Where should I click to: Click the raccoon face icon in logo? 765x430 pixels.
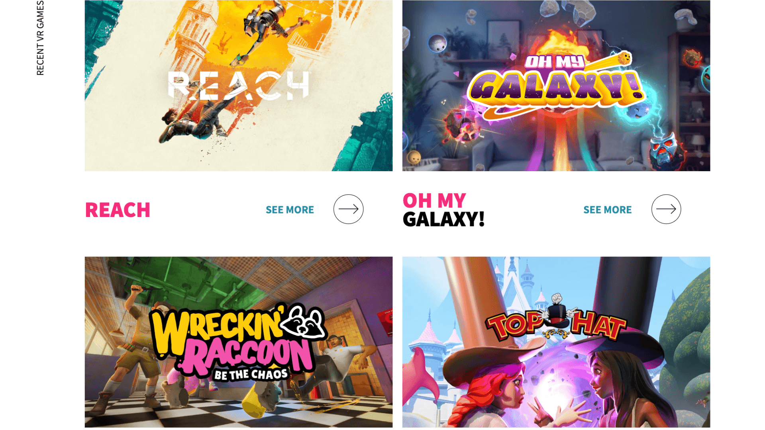click(x=303, y=322)
